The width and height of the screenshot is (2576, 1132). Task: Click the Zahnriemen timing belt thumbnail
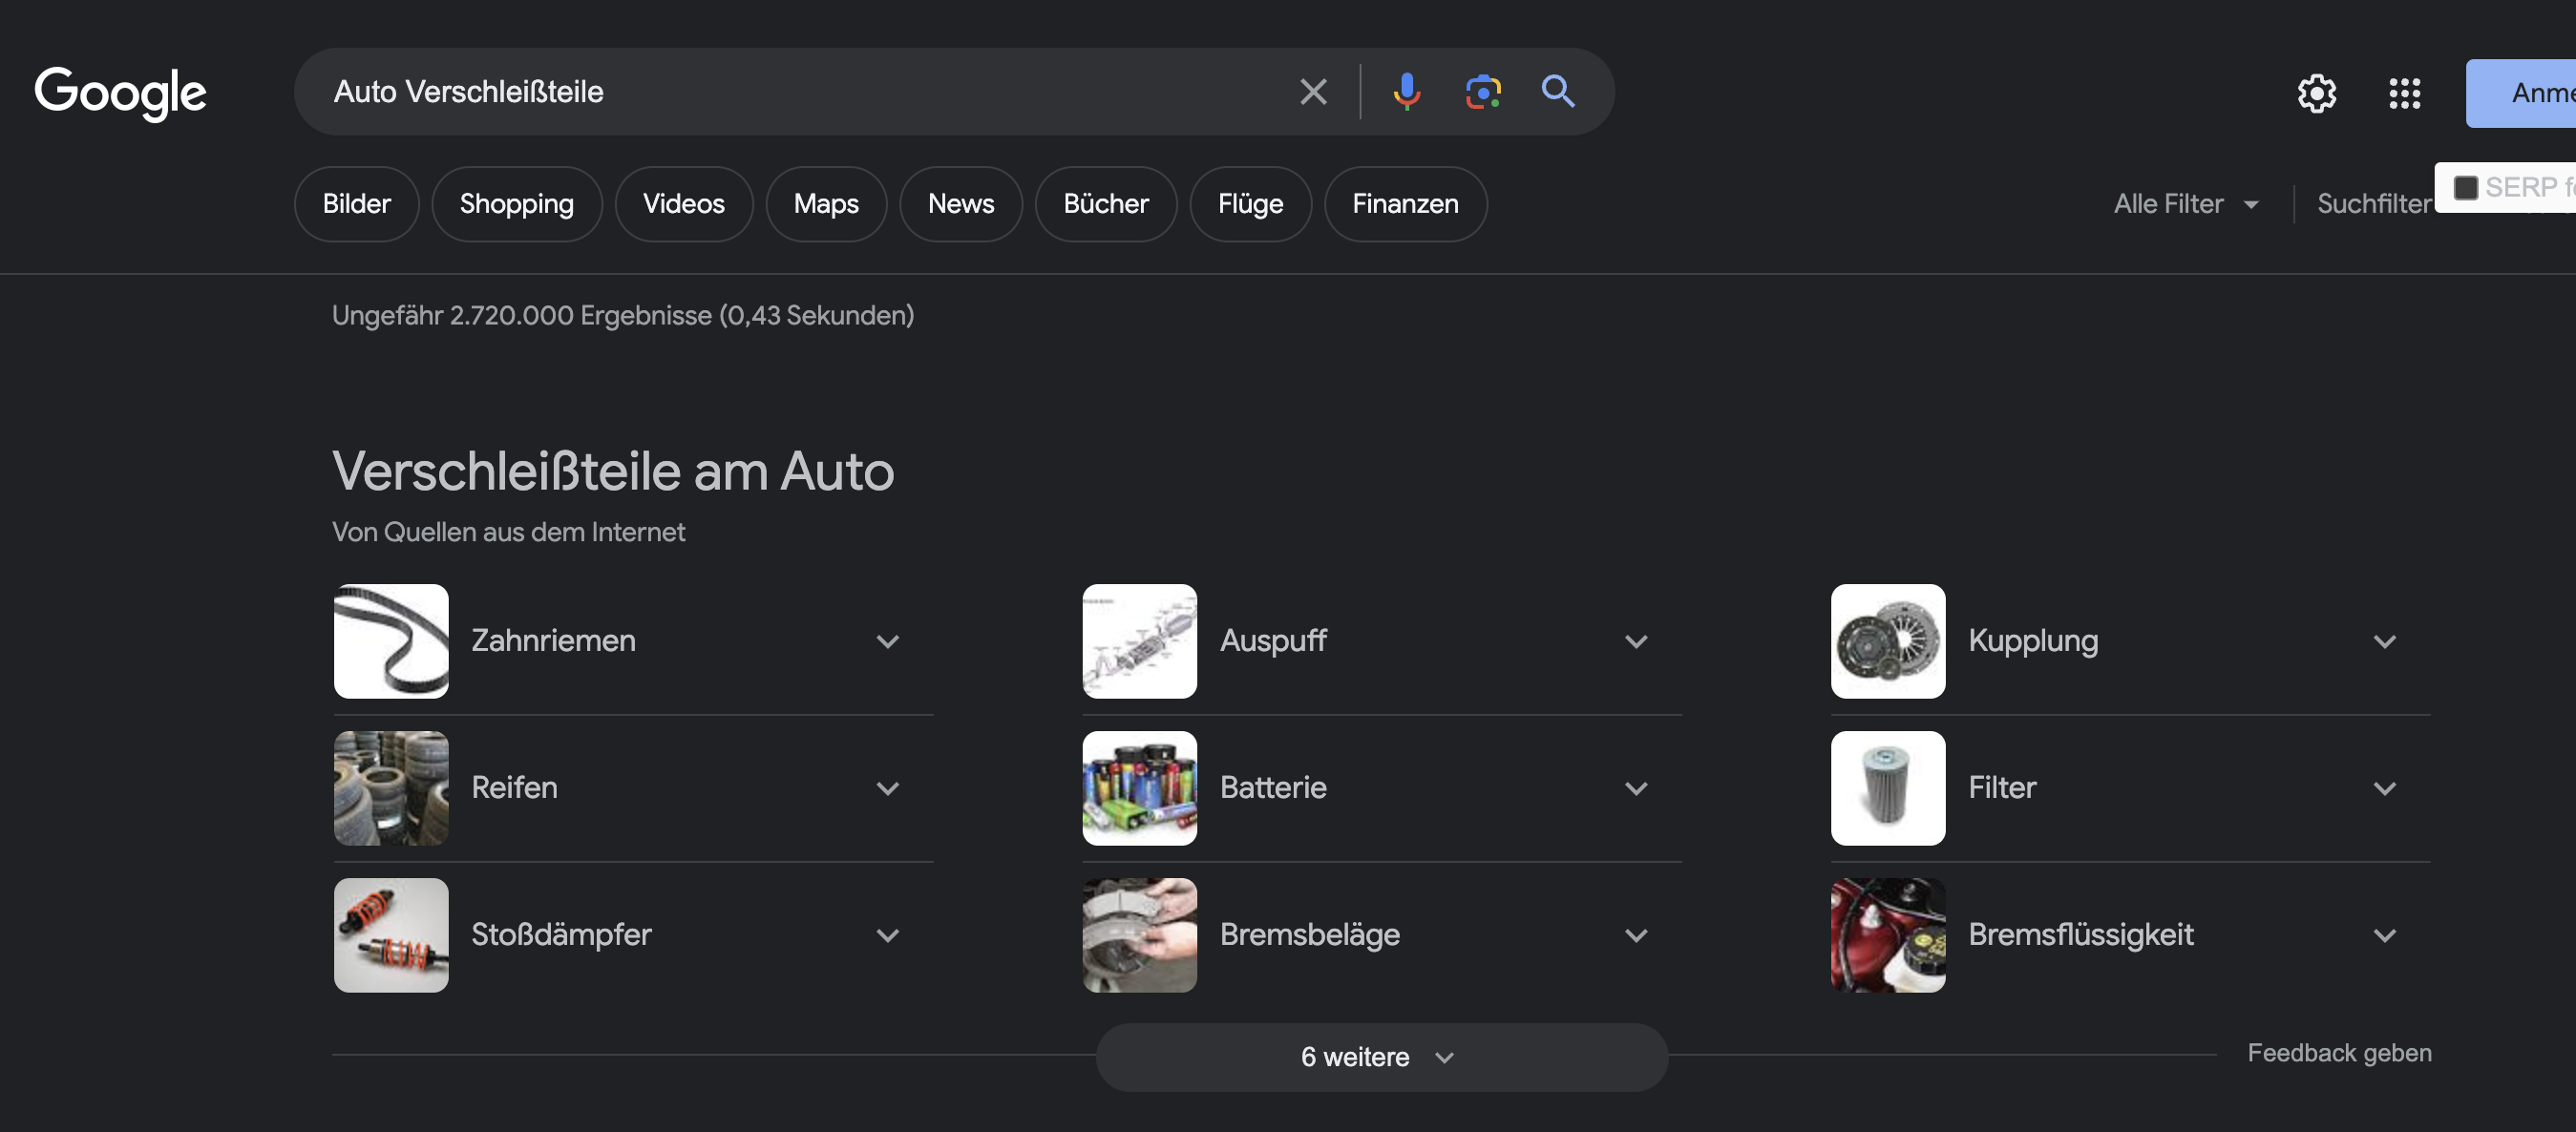coord(390,641)
